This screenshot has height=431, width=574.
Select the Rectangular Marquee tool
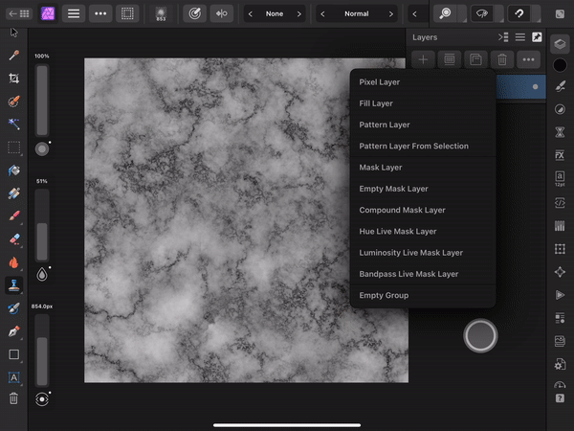(14, 147)
